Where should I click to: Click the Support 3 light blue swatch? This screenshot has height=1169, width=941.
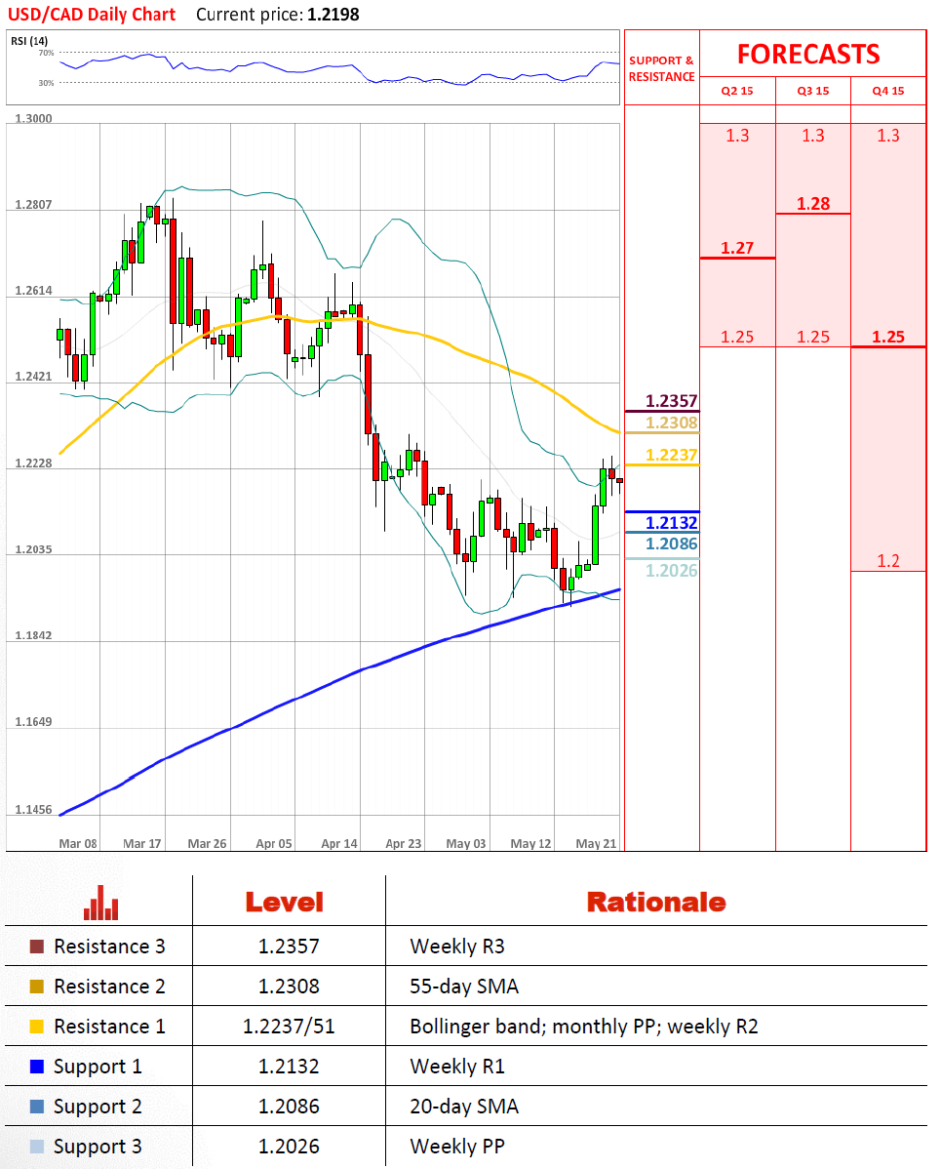[x=36, y=1146]
